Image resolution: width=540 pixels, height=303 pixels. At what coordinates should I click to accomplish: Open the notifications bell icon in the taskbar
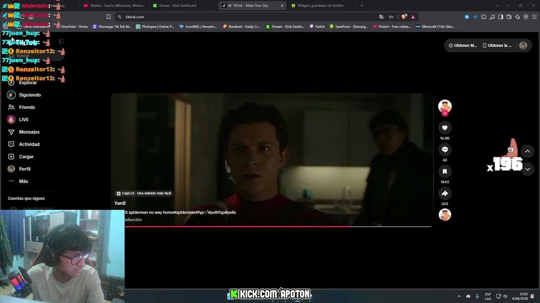click(533, 296)
